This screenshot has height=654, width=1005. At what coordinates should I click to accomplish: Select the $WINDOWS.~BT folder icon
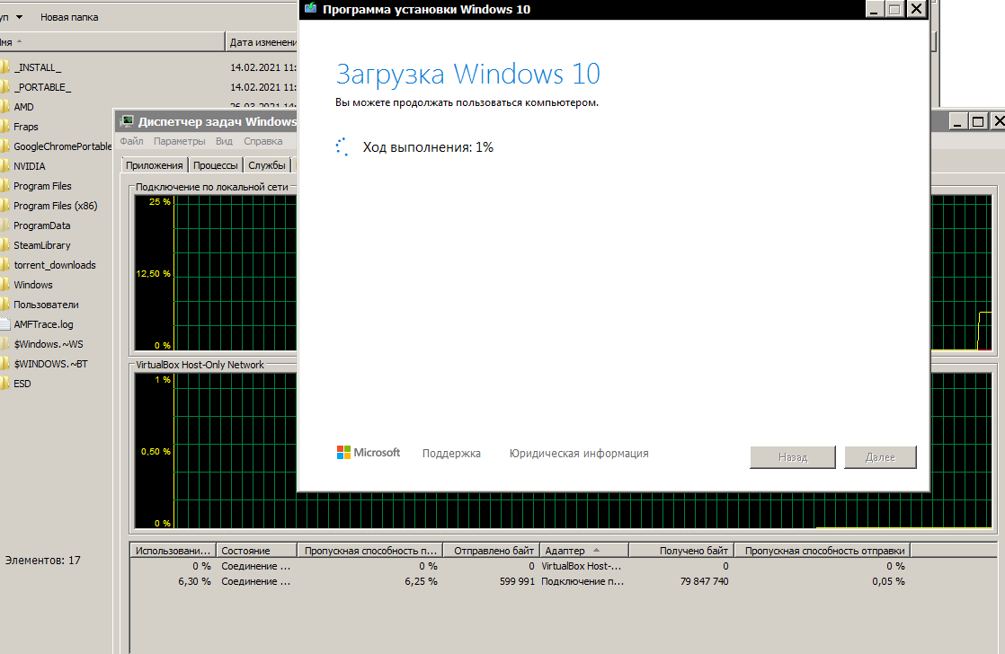(4, 365)
